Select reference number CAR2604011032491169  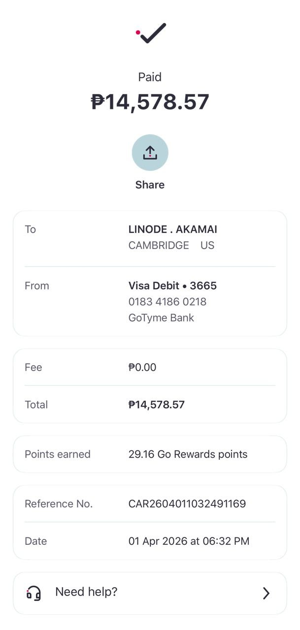click(x=187, y=504)
